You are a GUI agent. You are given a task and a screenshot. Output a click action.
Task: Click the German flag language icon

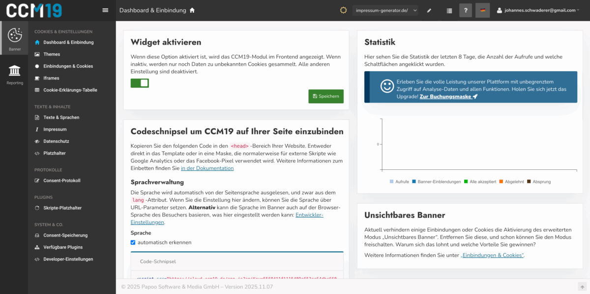coord(483,10)
